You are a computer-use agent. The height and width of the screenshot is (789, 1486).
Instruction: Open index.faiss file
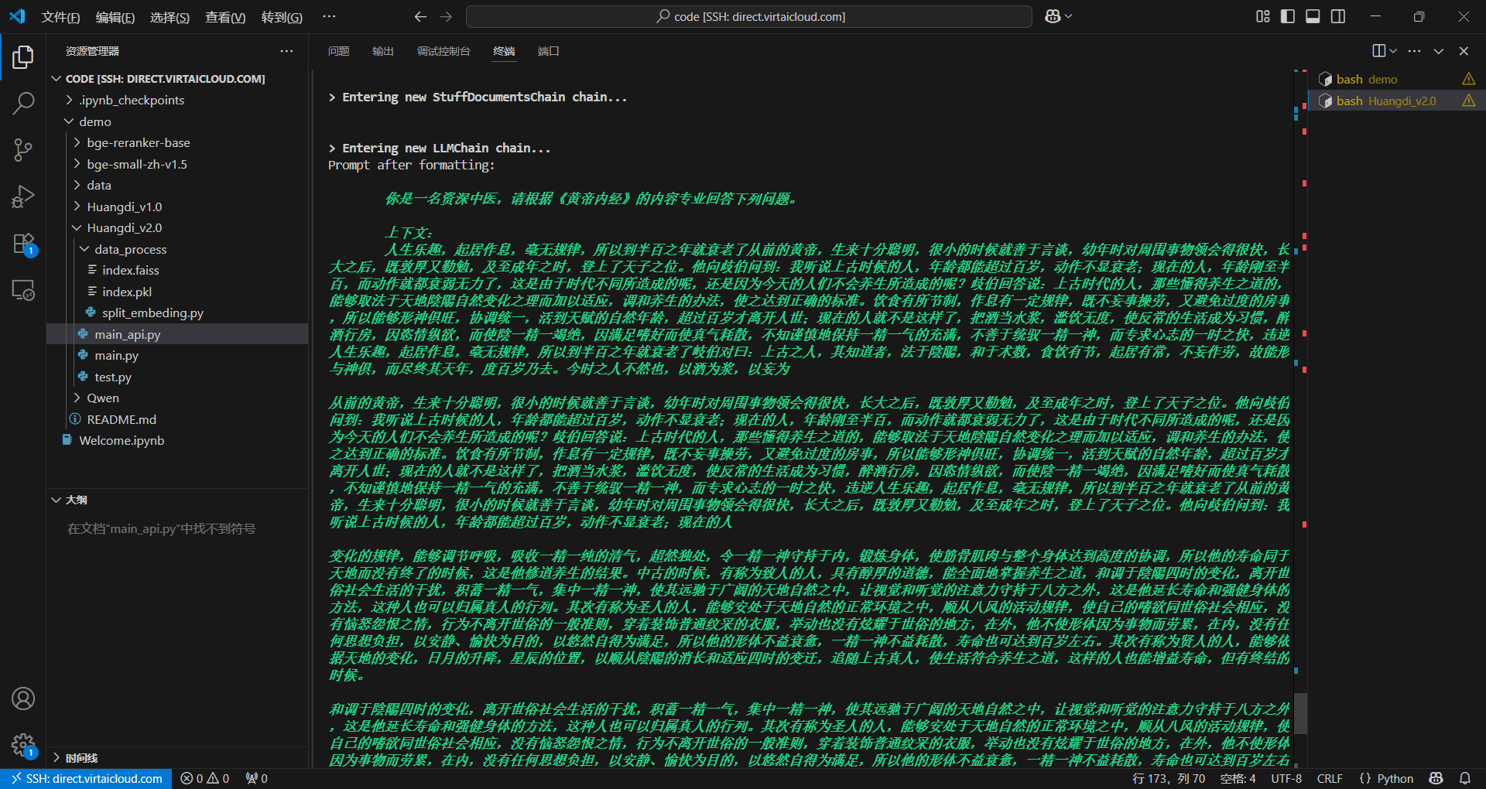[x=130, y=270]
